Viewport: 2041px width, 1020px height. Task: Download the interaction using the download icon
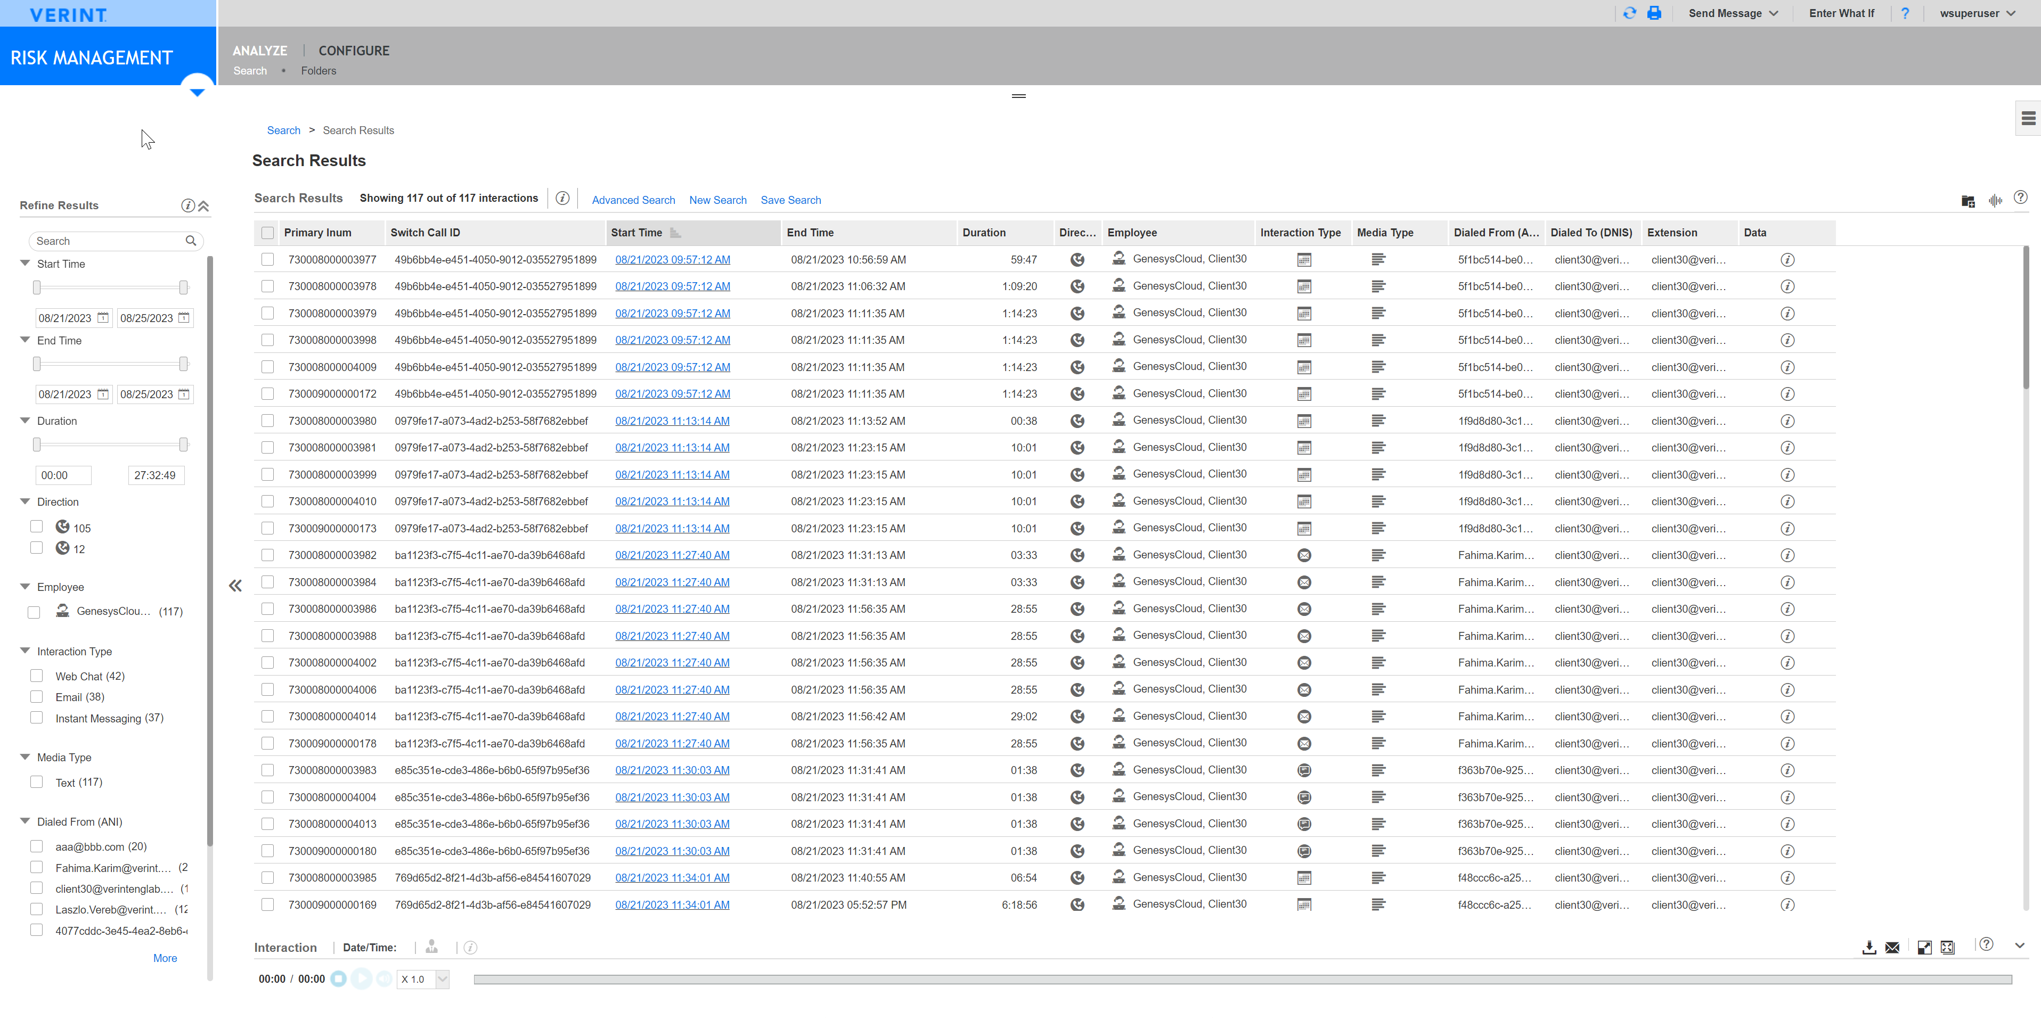click(1870, 947)
